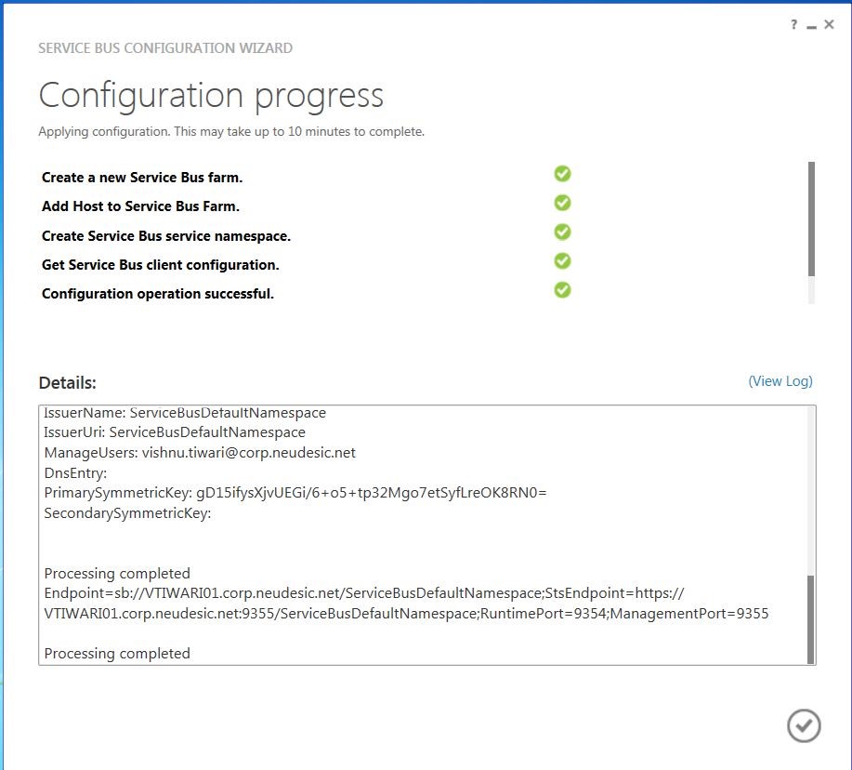Click the Details box scrollbar thumb
This screenshot has height=770, width=852.
(811, 619)
